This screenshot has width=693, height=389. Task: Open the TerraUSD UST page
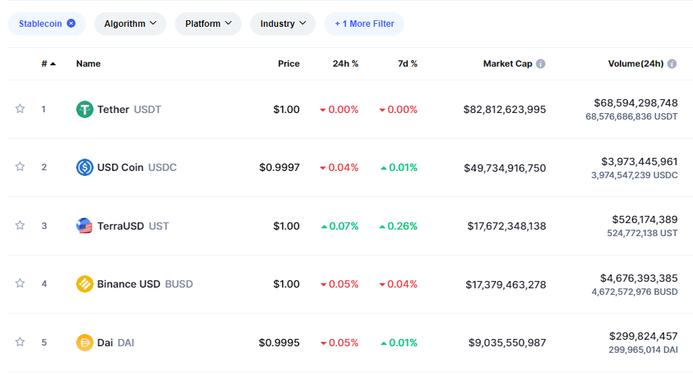pos(133,226)
